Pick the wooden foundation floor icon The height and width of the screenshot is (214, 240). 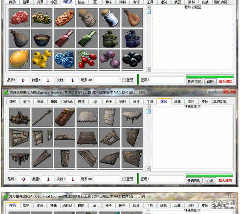pos(87,138)
